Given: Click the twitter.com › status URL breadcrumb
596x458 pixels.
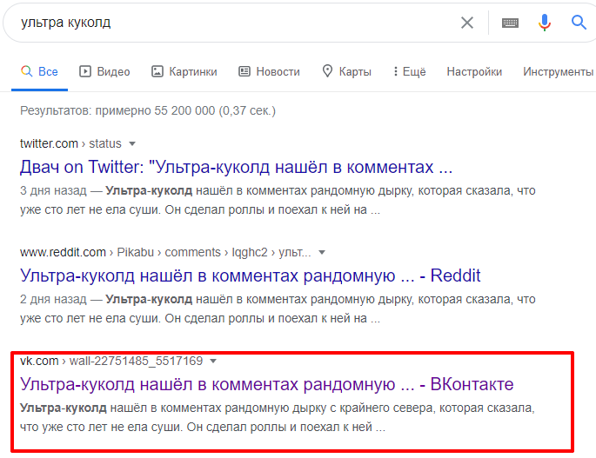Looking at the screenshot, I should coord(70,143).
